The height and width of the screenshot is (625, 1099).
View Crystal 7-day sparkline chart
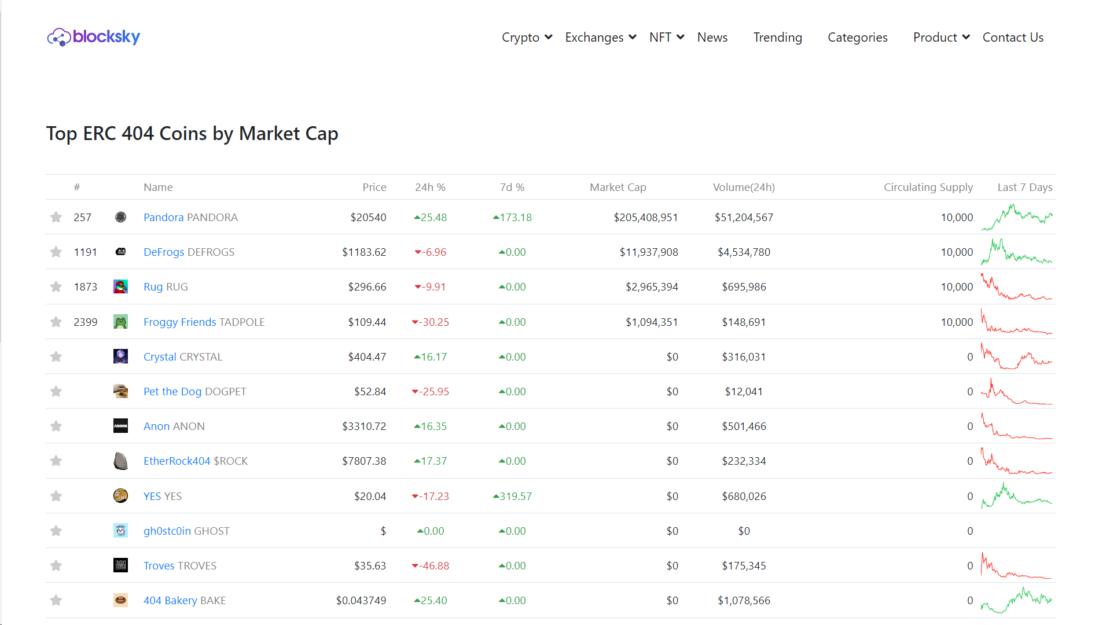click(1017, 356)
